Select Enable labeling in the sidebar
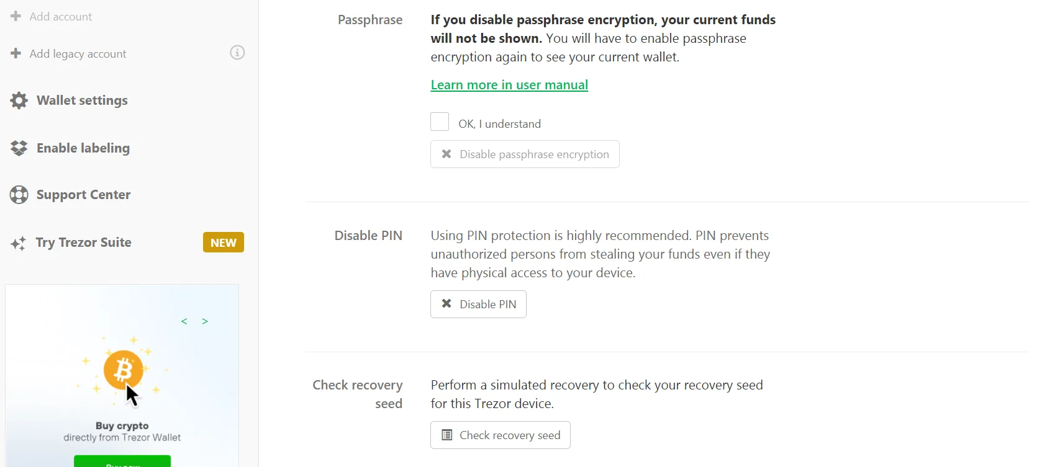This screenshot has height=467, width=1047. tap(83, 148)
